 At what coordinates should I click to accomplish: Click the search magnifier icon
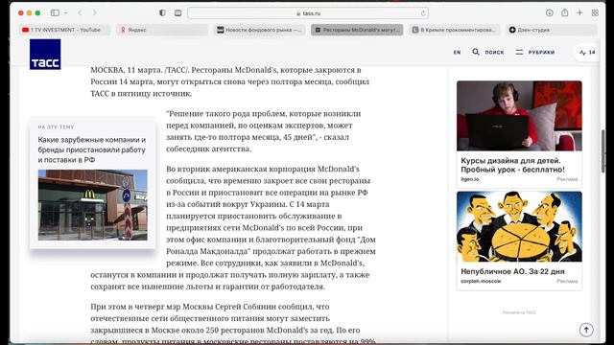tap(476, 52)
